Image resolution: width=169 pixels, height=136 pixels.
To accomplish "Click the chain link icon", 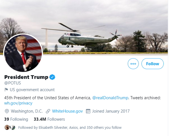I will pos(48,111).
